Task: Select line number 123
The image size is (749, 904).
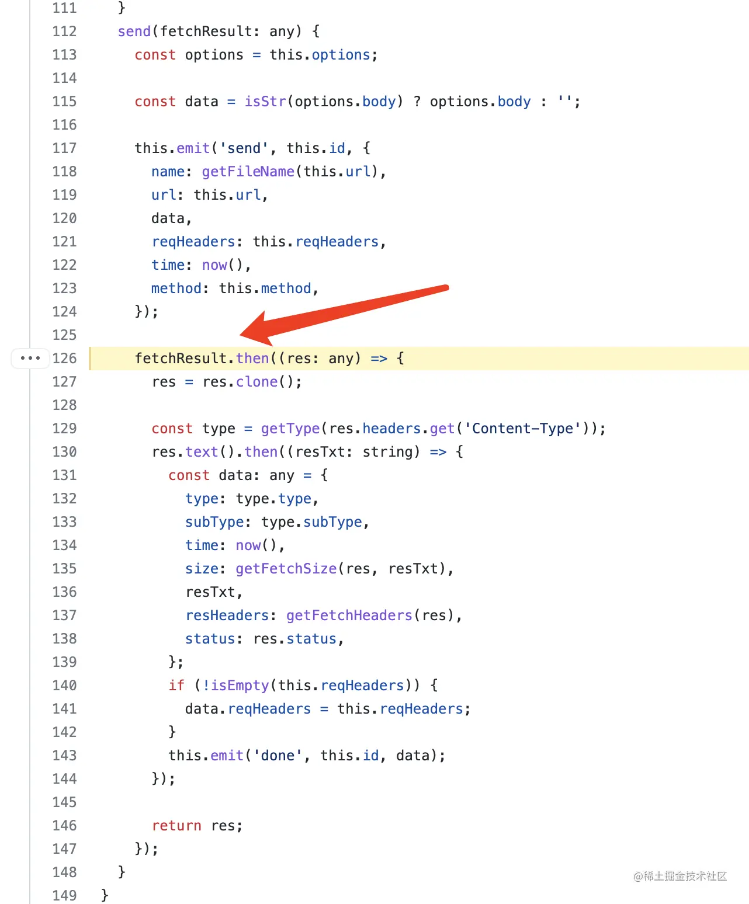Action: [x=64, y=288]
